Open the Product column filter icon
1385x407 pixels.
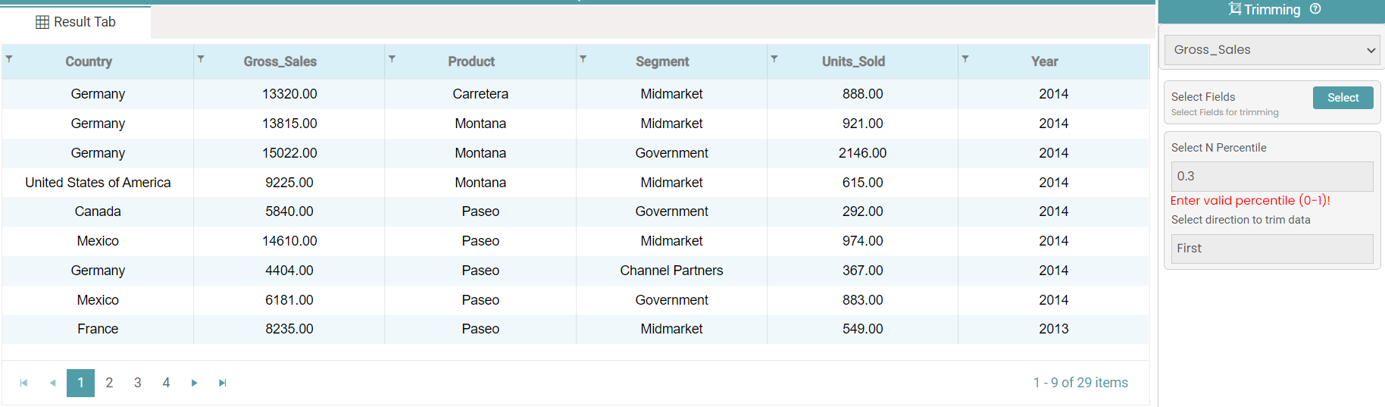tap(392, 58)
